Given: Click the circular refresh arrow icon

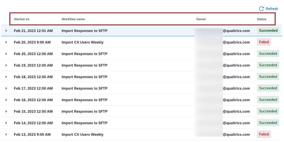Looking at the screenshot, I should click(261, 9).
